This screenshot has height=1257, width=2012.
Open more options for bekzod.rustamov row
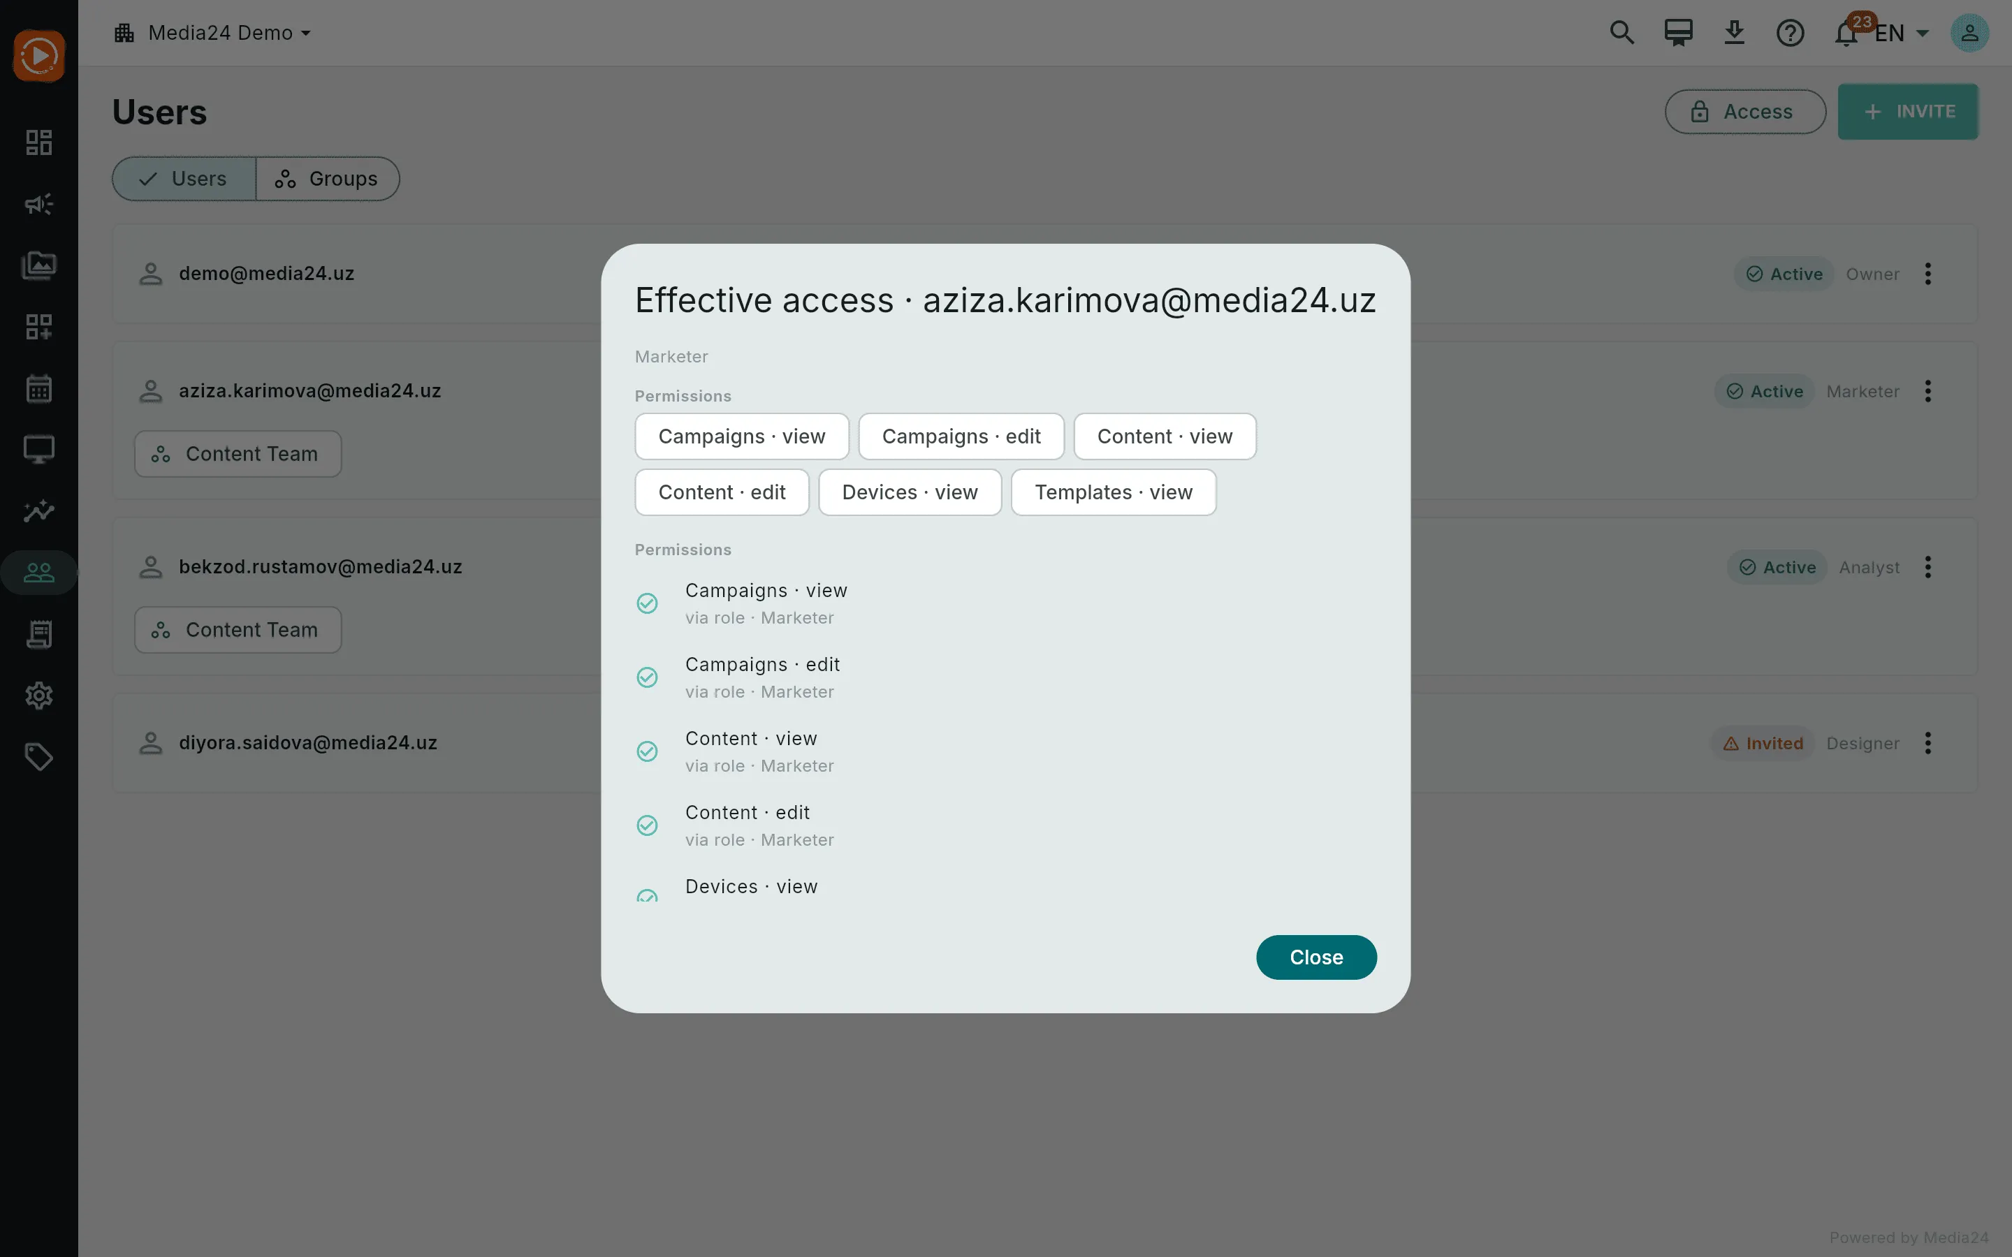point(1928,567)
